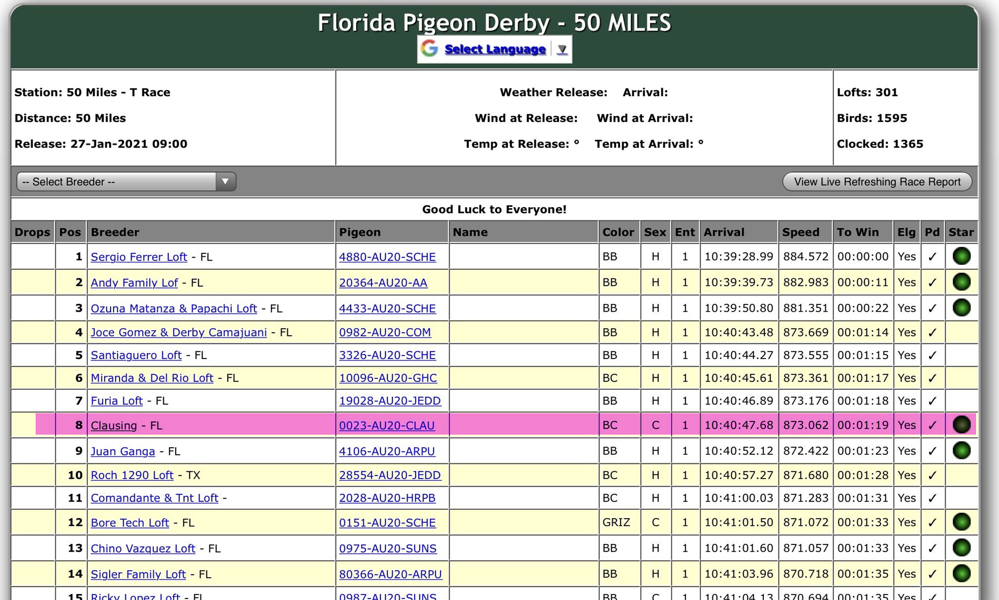Click the Speed column header
This screenshot has width=999, height=600.
[x=800, y=232]
